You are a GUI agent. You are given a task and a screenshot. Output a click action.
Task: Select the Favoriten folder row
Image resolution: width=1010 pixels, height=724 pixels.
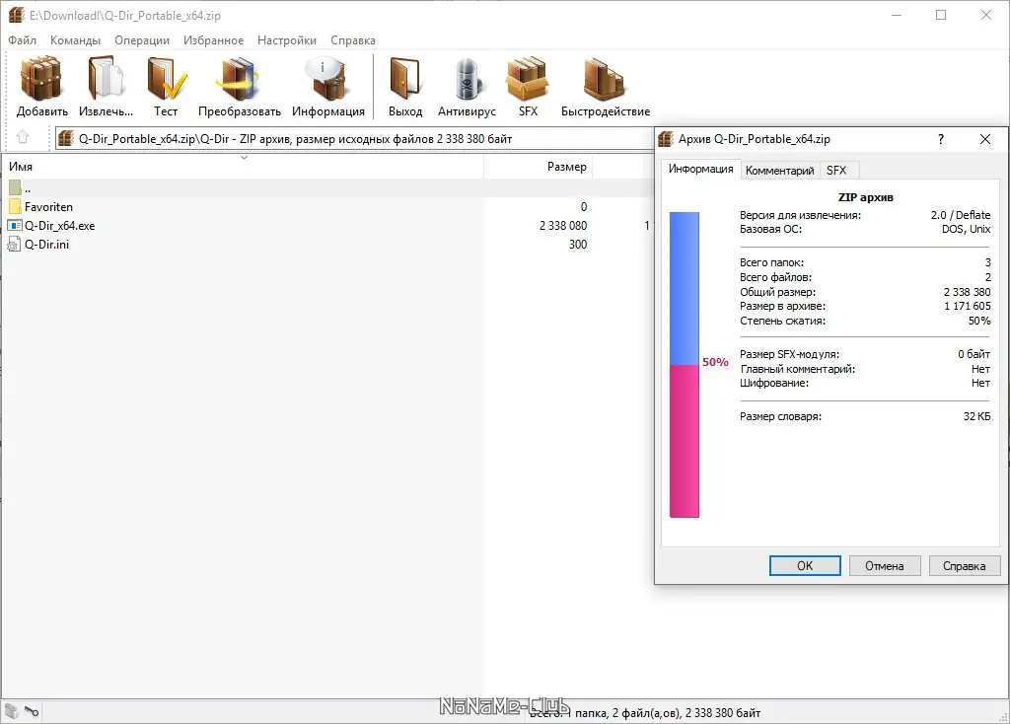click(327, 207)
